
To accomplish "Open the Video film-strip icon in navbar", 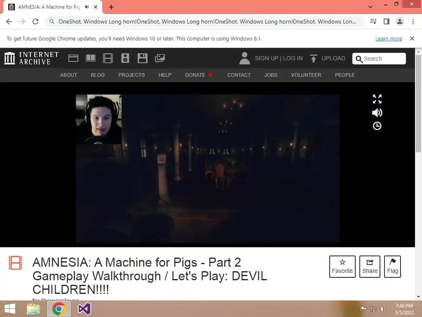I will [x=108, y=58].
